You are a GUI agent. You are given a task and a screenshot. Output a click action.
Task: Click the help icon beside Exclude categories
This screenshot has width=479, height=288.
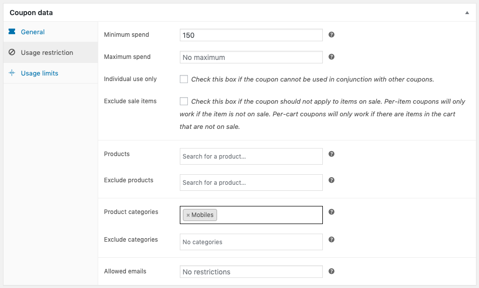coord(331,240)
